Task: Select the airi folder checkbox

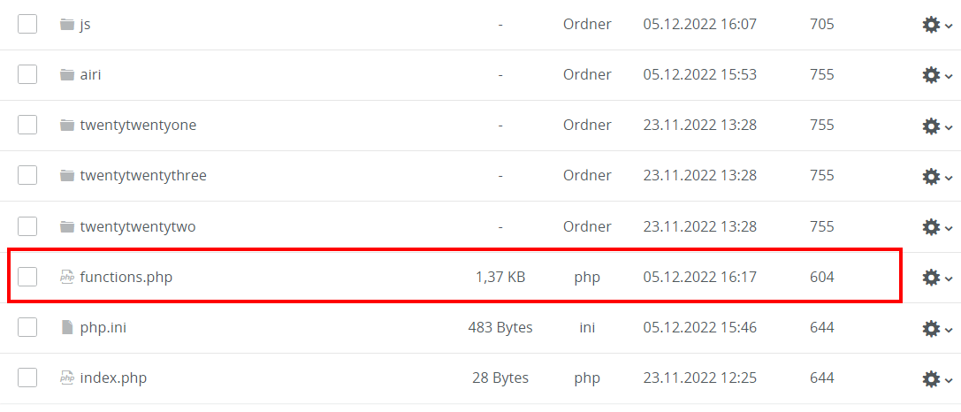Action: tap(27, 74)
